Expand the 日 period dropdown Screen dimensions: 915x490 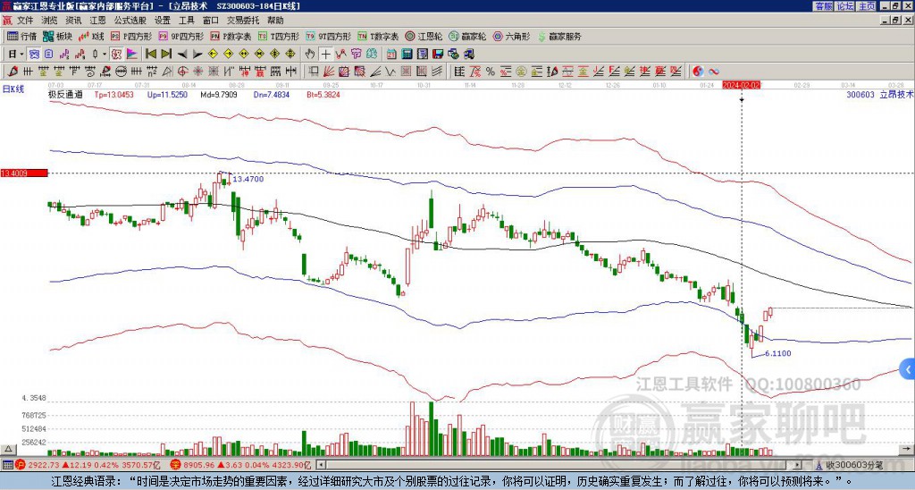[21, 55]
